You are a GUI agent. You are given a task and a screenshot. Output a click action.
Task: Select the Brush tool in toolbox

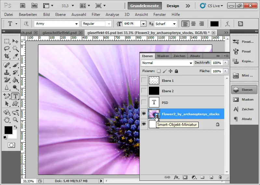coord(15,65)
